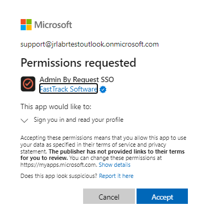The image size is (208, 224).
Task: Click the 'Permissions requested' heading
Action: coord(78,63)
